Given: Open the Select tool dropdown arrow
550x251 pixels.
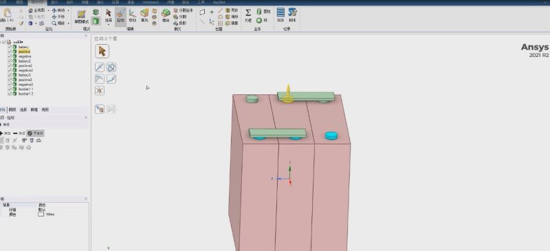Looking at the screenshot, I should tap(109, 25).
